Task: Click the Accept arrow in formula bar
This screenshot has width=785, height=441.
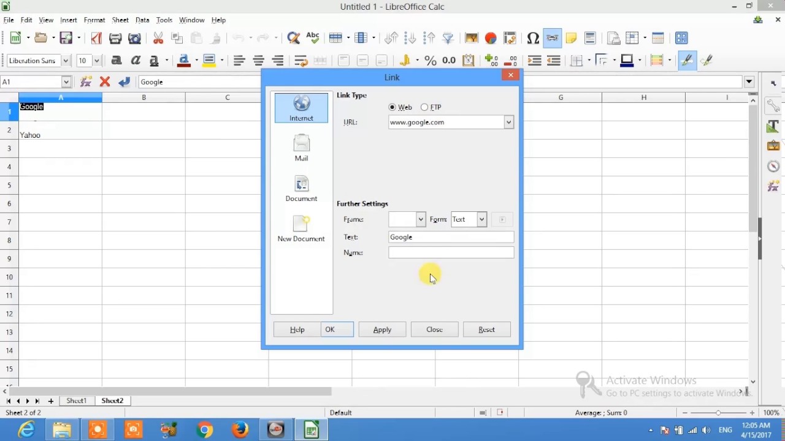Action: [x=124, y=81]
